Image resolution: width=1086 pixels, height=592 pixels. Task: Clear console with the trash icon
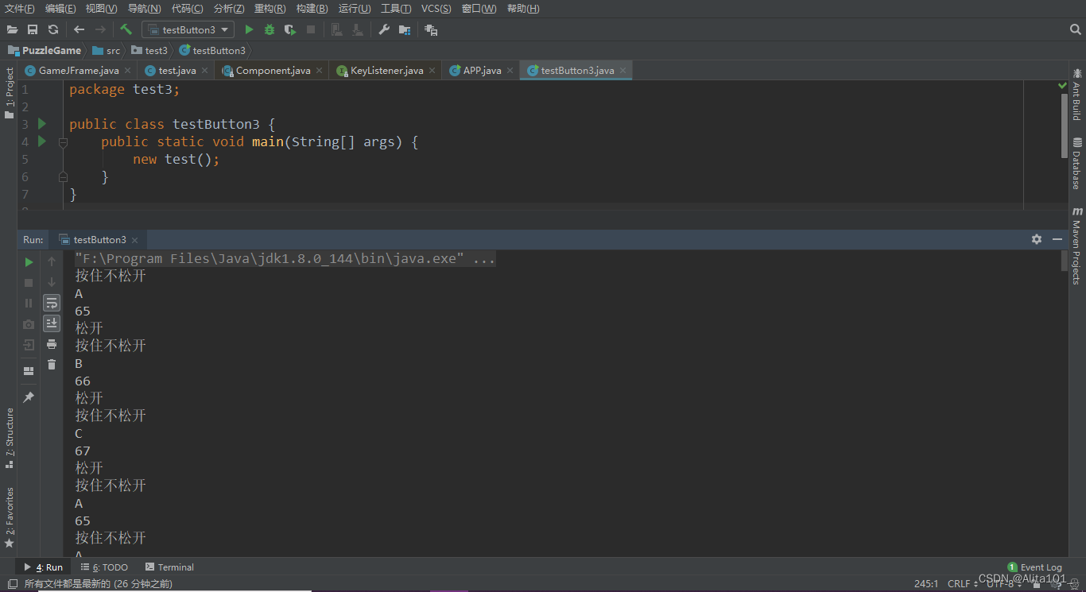pyautogui.click(x=52, y=365)
